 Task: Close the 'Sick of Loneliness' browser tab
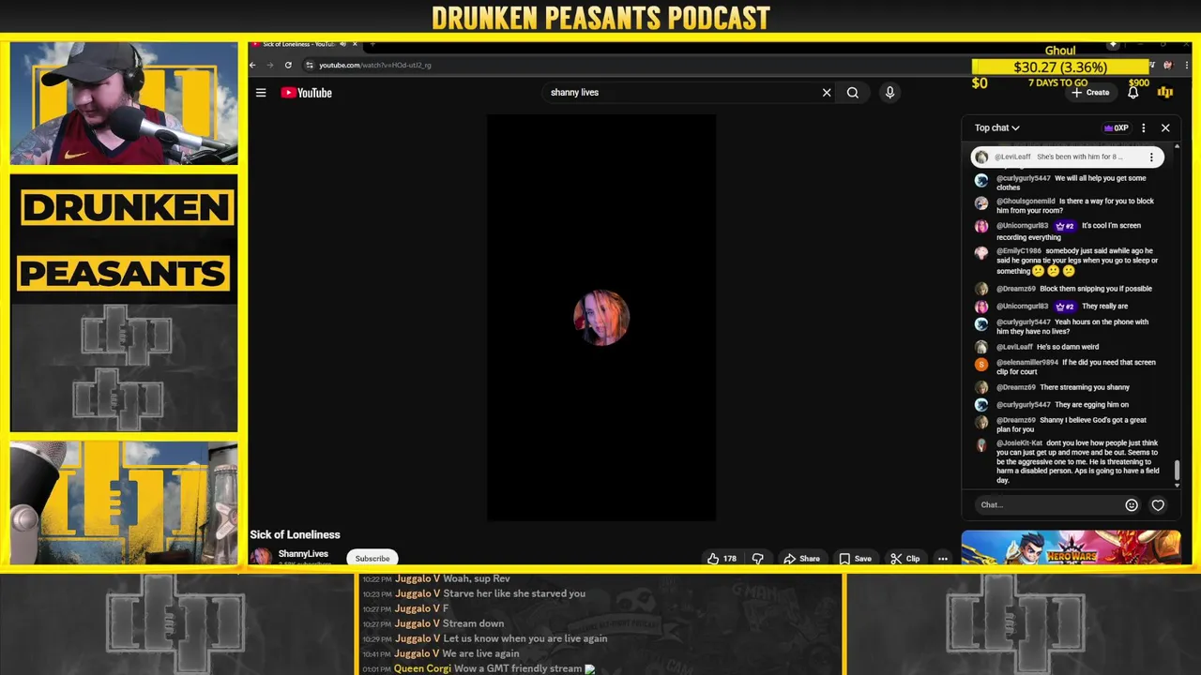(355, 44)
